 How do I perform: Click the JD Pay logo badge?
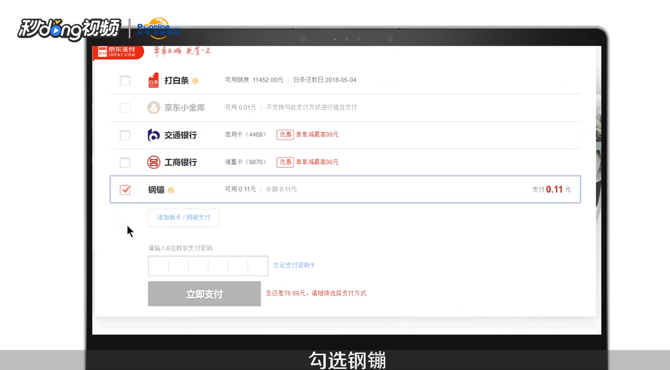click(117, 52)
